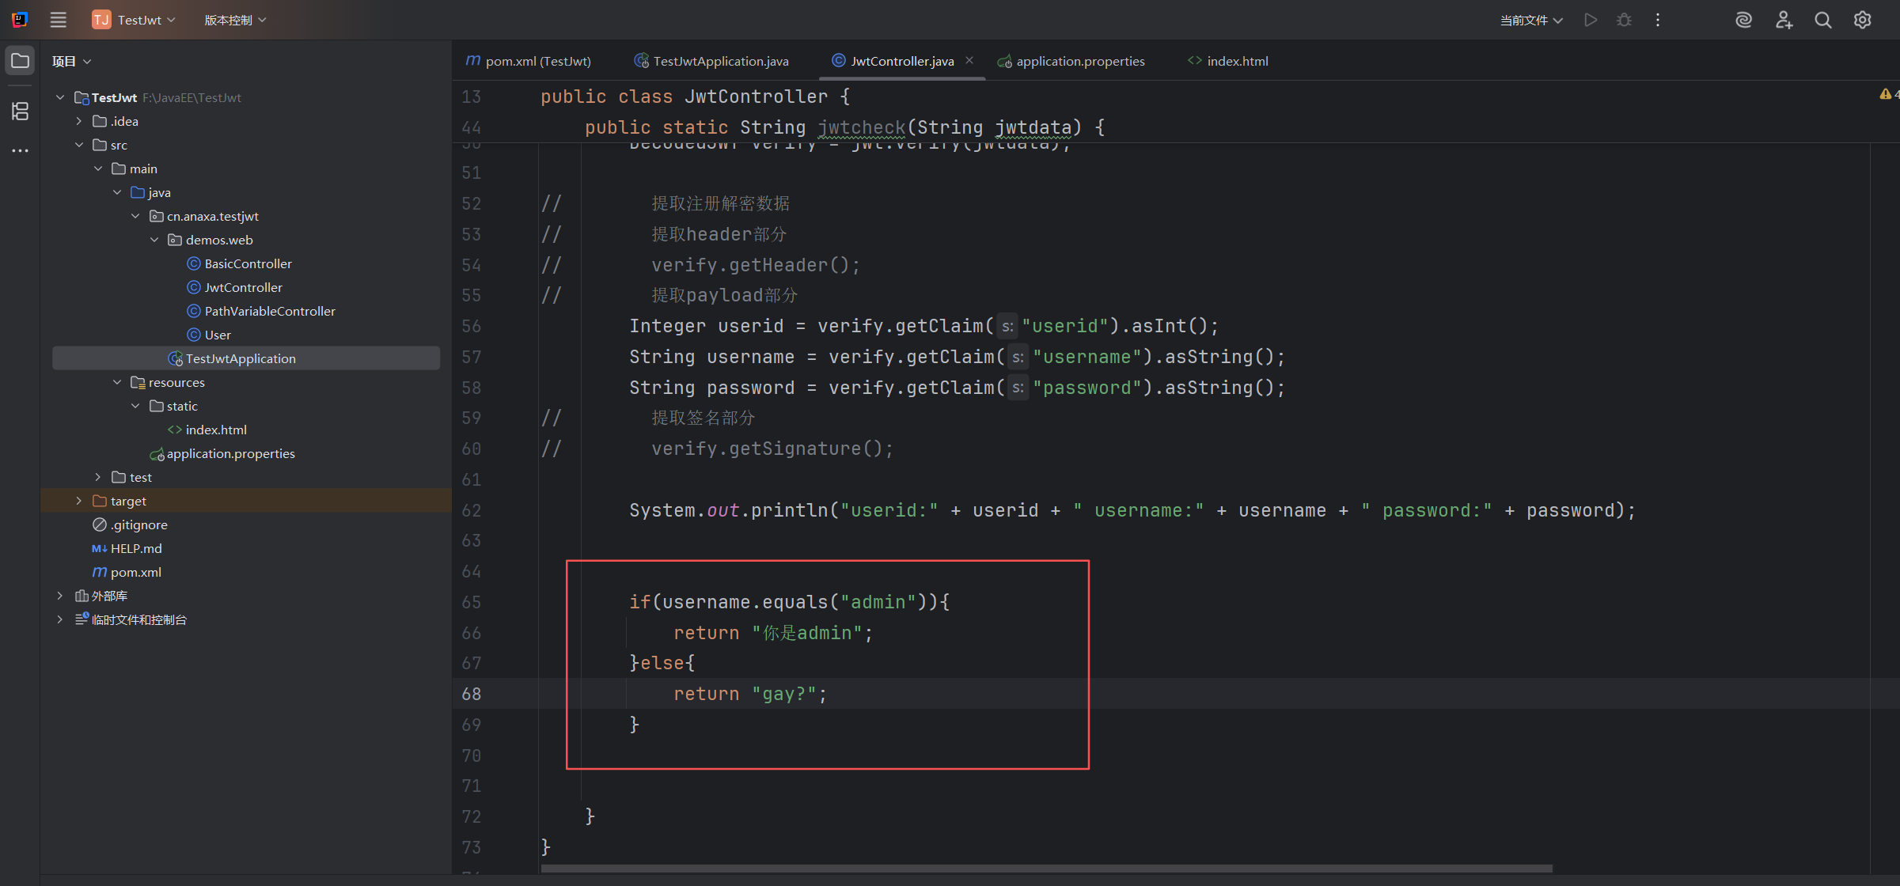1900x886 pixels.
Task: Switch to the pom.xml (TestJwt) tab
Action: 537,61
